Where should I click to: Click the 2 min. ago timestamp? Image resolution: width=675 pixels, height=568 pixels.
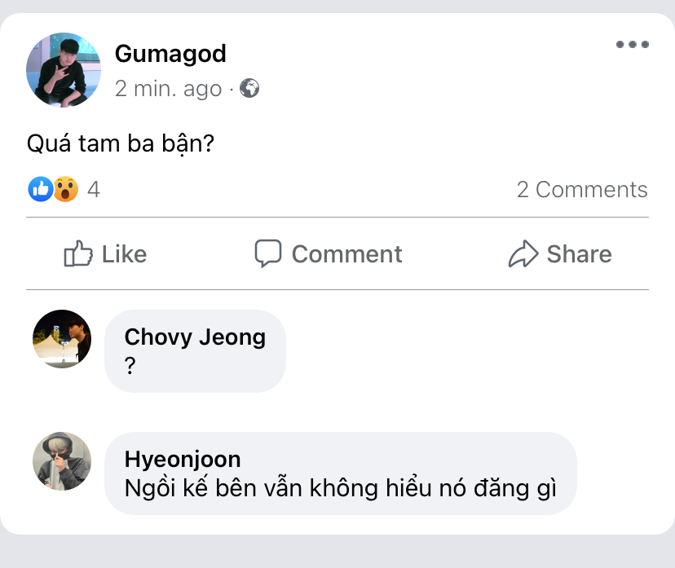(168, 88)
